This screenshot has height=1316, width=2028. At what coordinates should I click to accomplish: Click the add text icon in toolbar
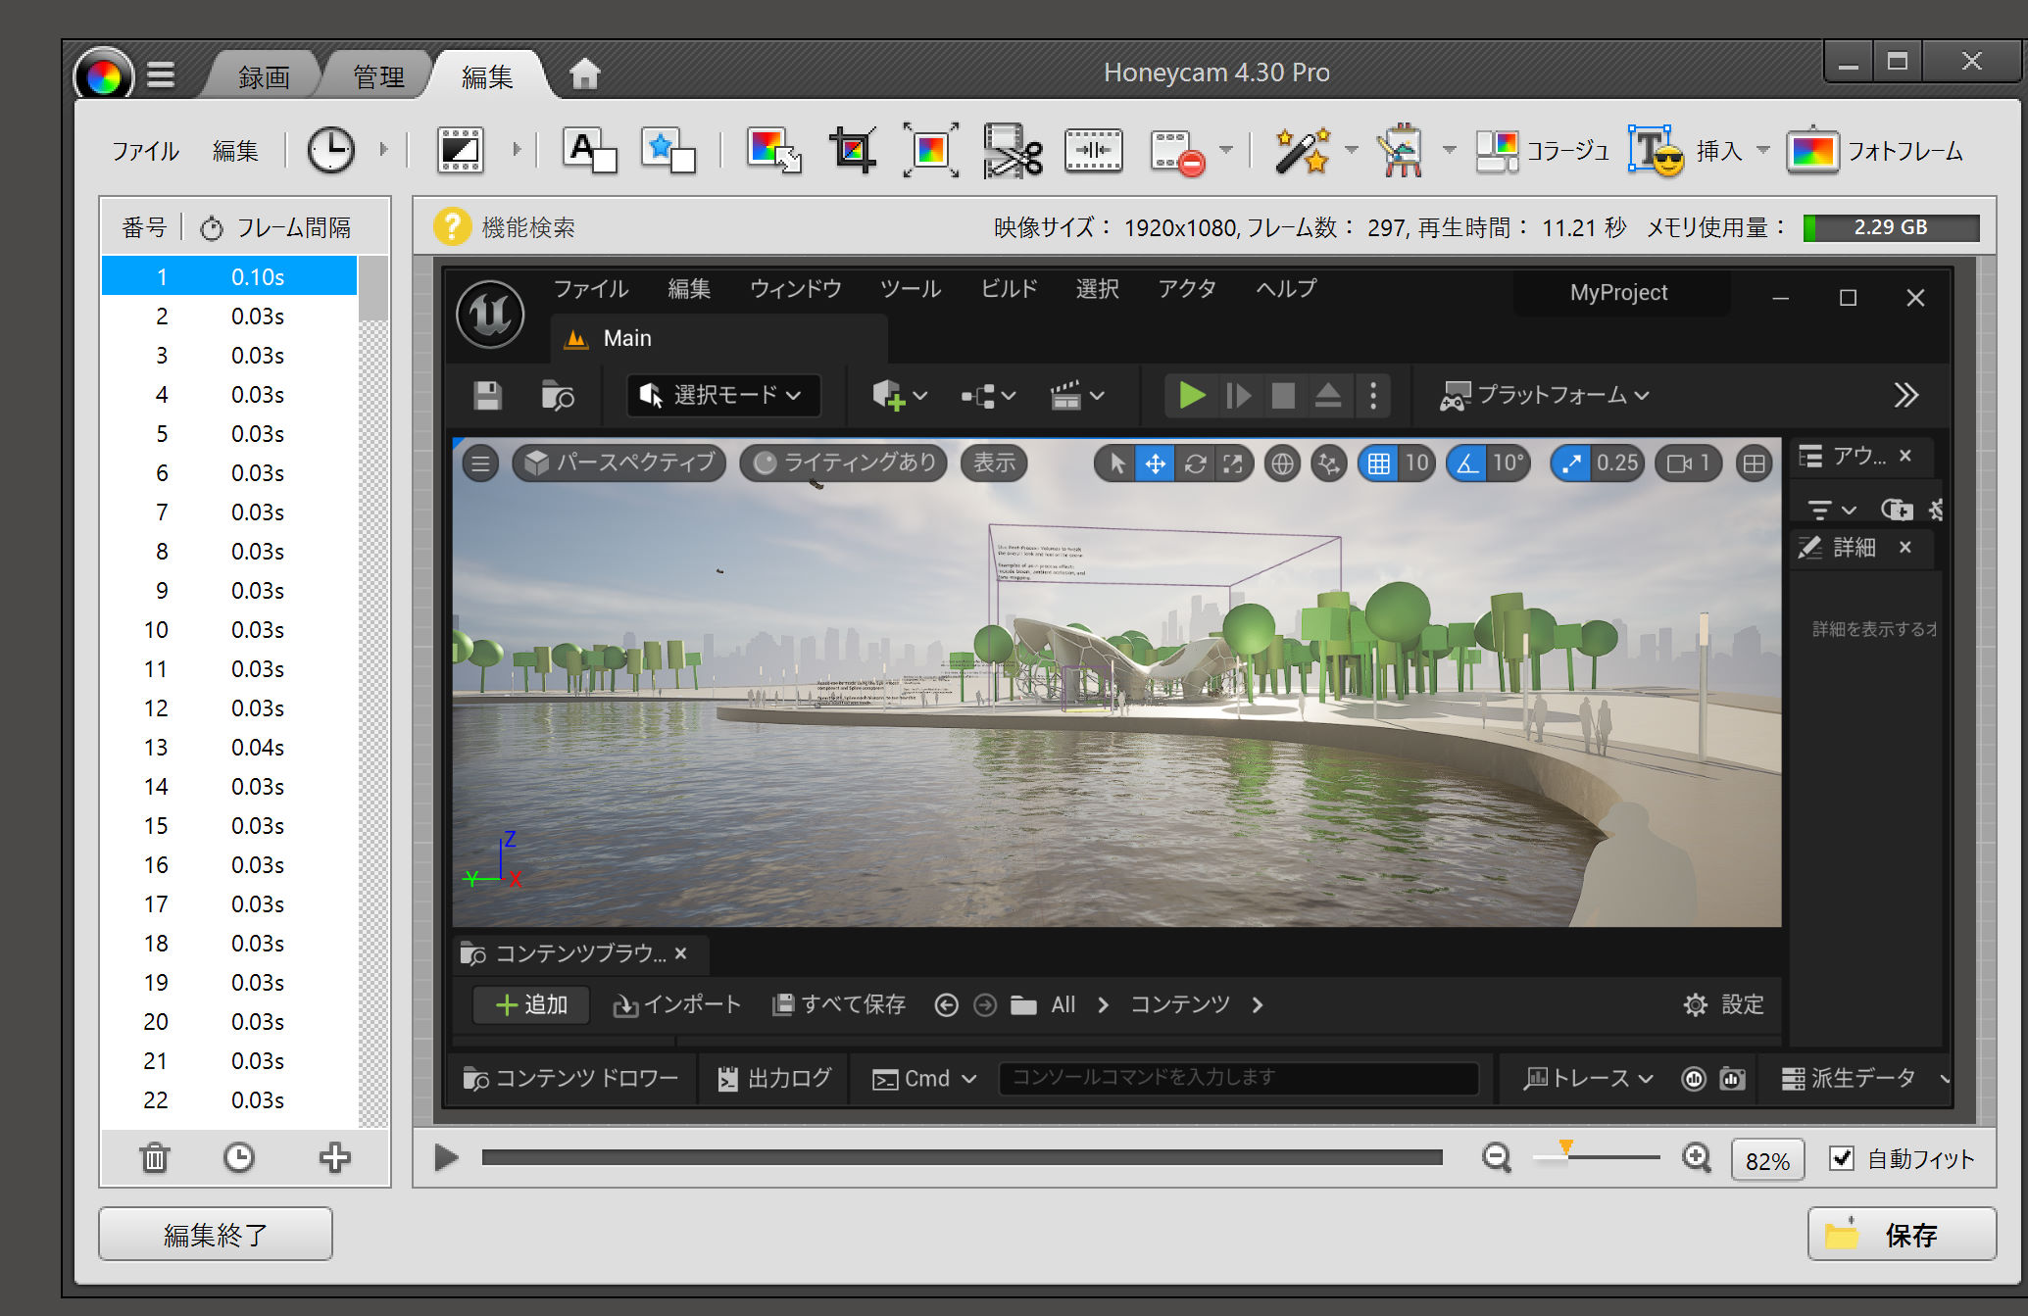[589, 150]
